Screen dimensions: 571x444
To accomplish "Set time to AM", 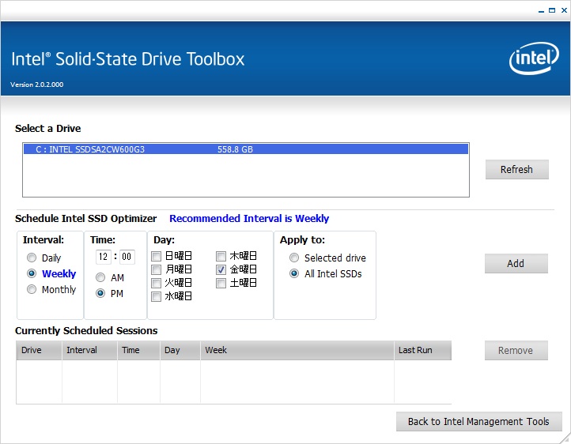I will pyautogui.click(x=100, y=277).
